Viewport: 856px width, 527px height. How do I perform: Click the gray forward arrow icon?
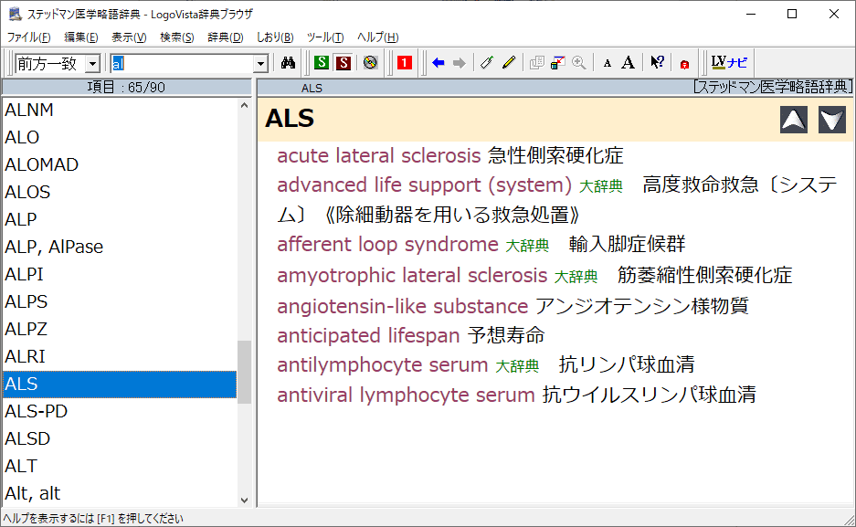click(x=460, y=63)
